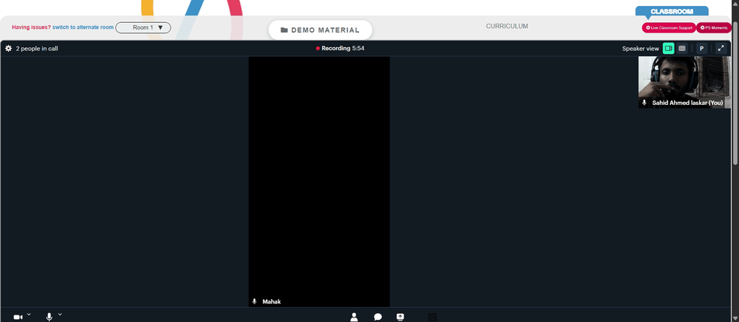This screenshot has width=739, height=322.
Task: Click Mahak's main video tile
Action: pyautogui.click(x=319, y=181)
